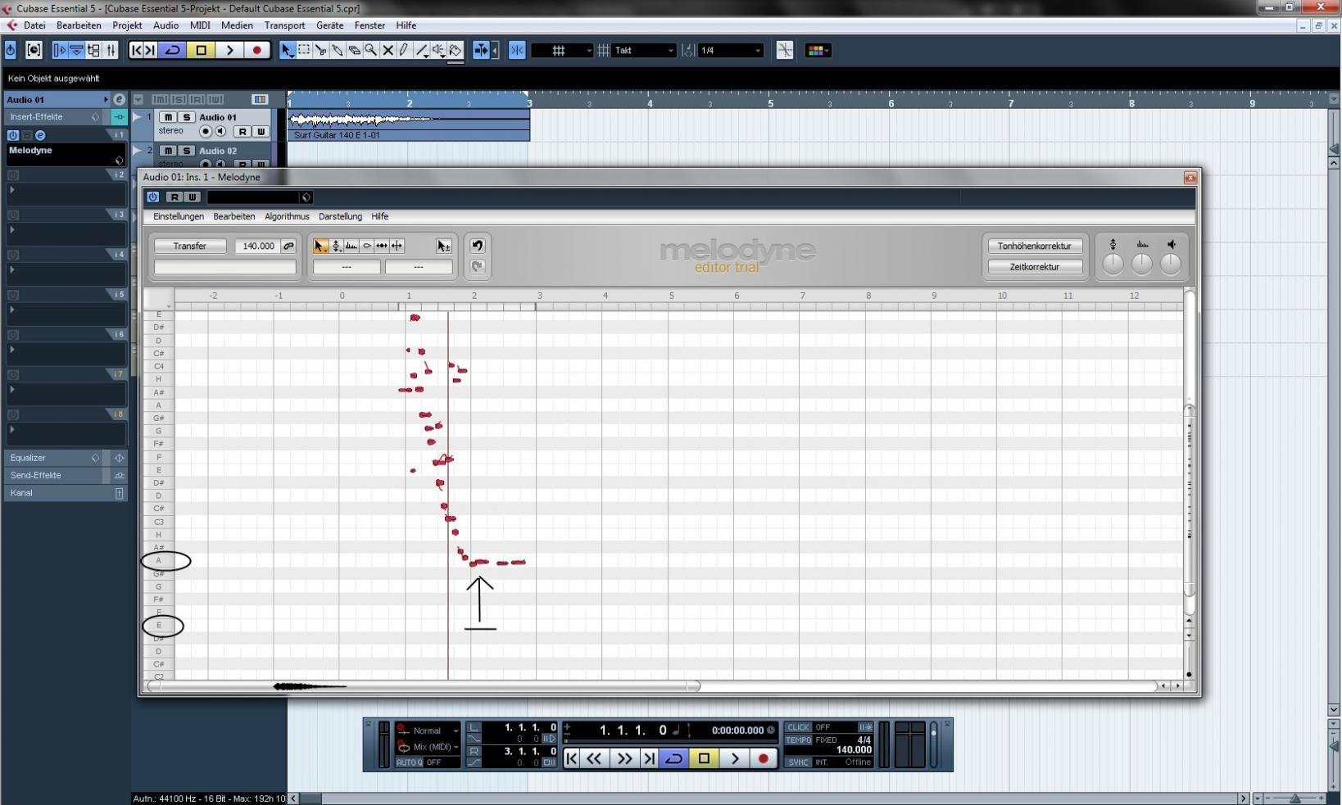Select the Mute X tool
This screenshot has width=1342, height=805.
388,50
